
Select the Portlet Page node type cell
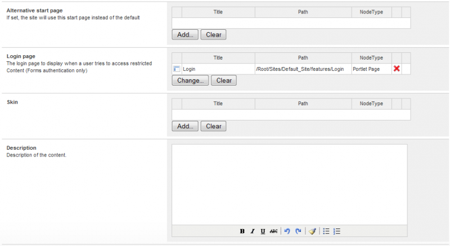tap(372, 69)
